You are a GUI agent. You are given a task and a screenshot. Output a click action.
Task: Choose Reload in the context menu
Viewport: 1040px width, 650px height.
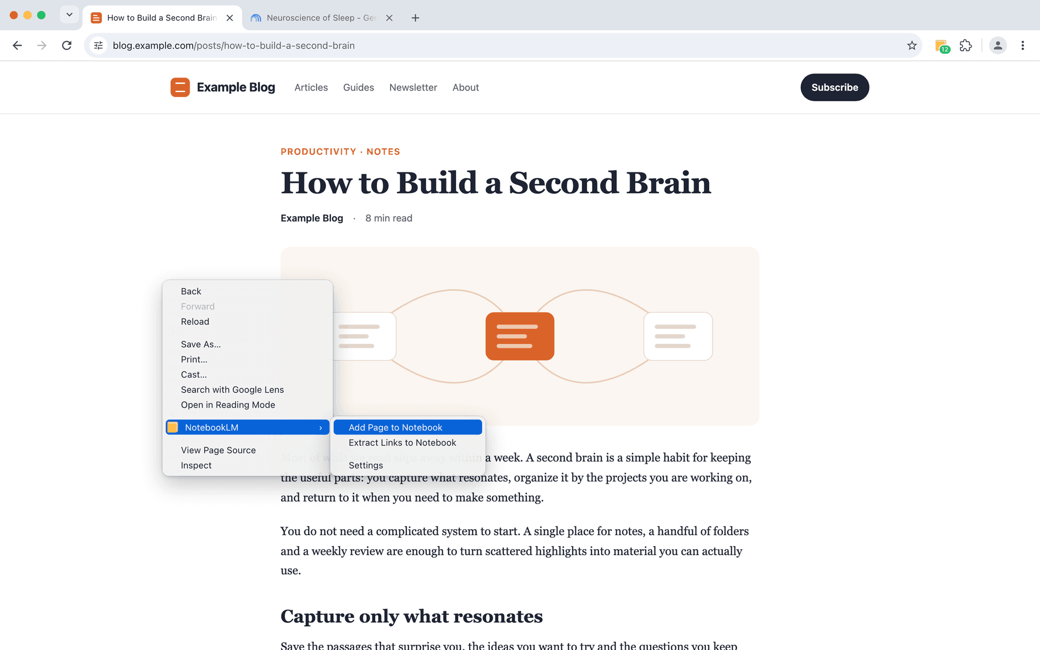coord(248,322)
